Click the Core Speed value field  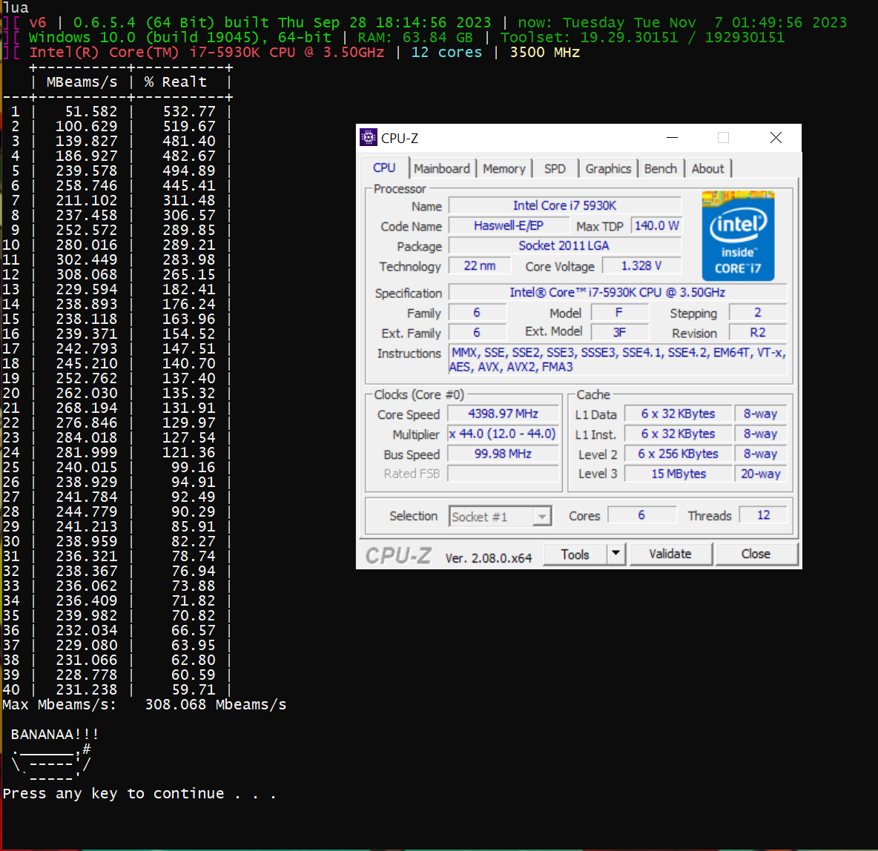tap(504, 414)
